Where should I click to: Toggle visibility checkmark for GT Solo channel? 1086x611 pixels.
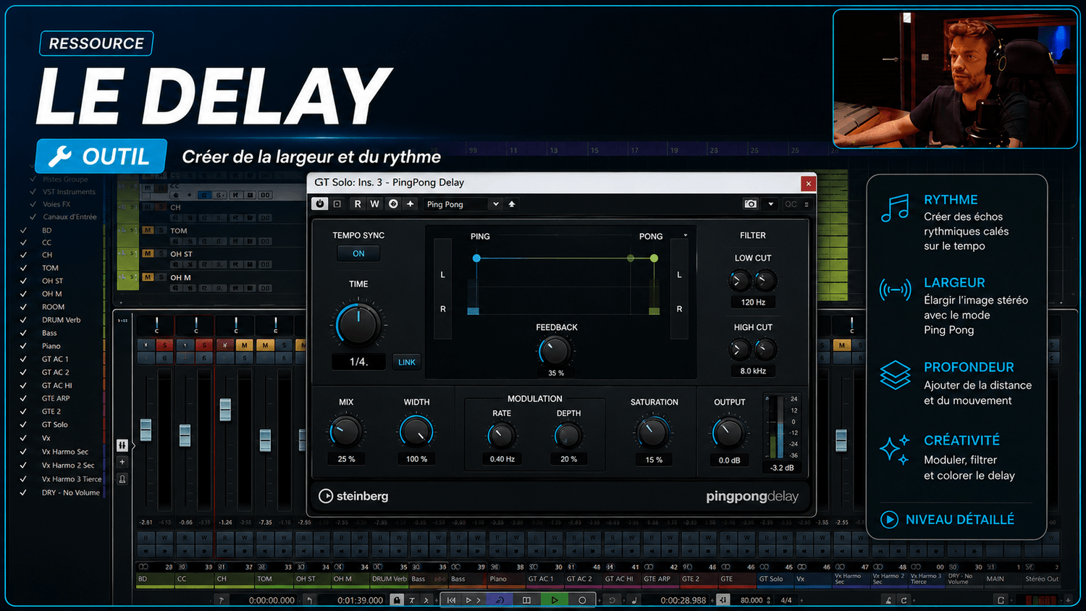(x=23, y=425)
